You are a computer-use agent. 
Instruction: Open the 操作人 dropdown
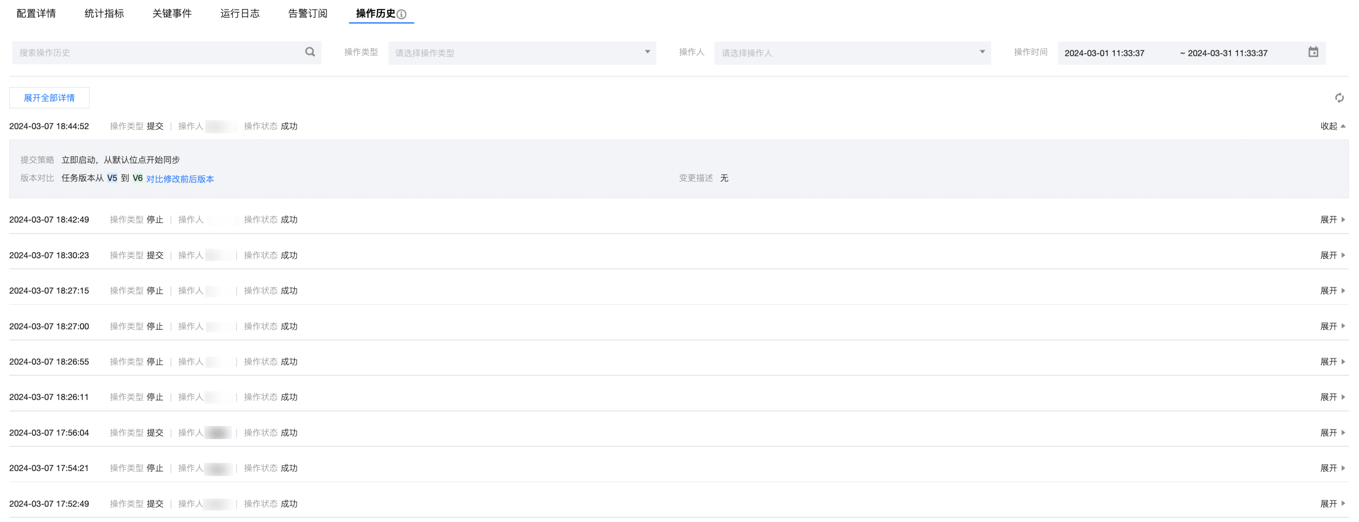[x=852, y=53]
